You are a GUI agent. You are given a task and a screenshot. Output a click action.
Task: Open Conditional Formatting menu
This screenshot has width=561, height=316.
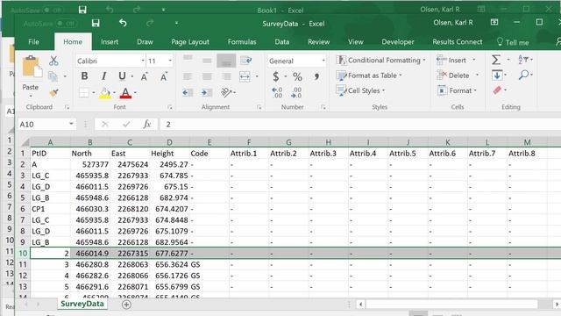pyautogui.click(x=380, y=61)
